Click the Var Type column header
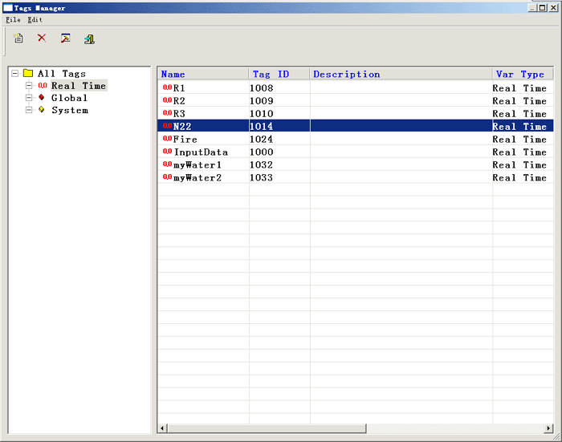 [x=523, y=74]
